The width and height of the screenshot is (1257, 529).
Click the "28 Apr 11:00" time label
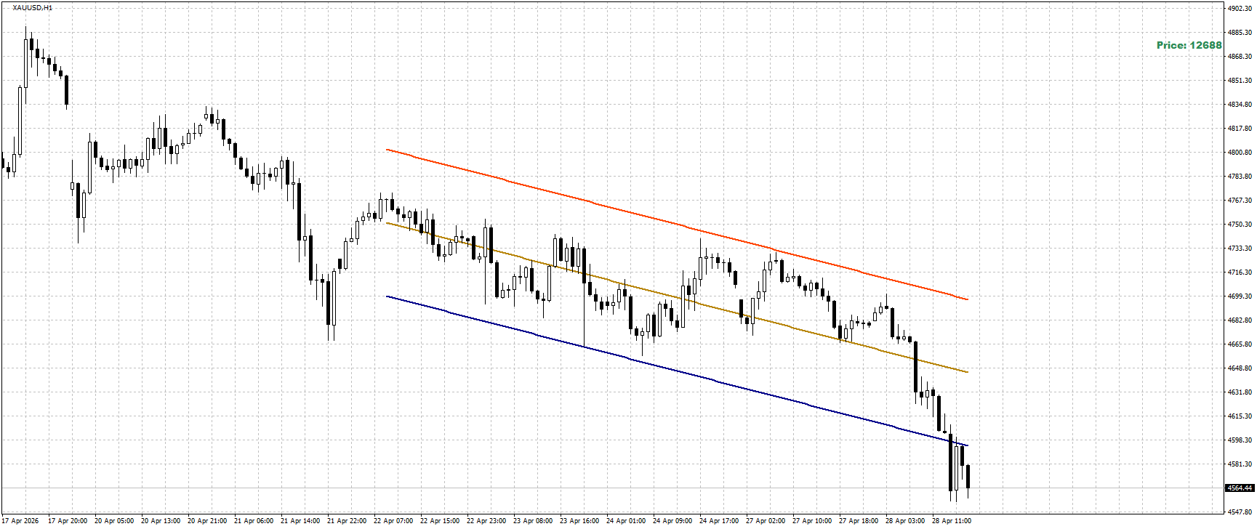click(x=952, y=521)
